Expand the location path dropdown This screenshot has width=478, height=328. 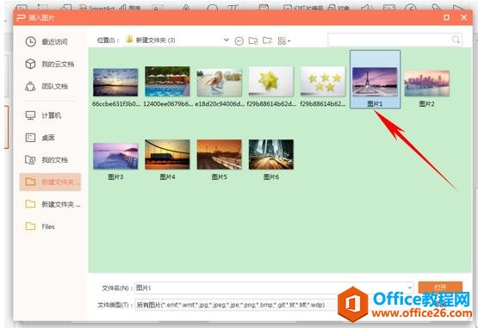[x=227, y=40]
